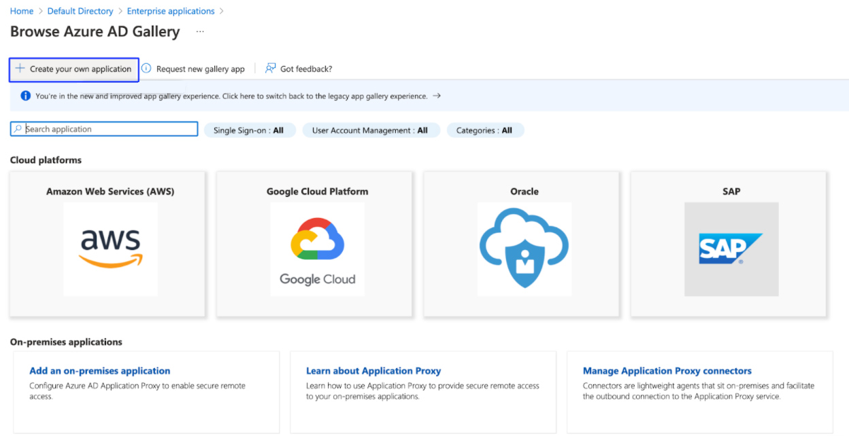Click the SAP card title
849x436 pixels.
pyautogui.click(x=731, y=192)
